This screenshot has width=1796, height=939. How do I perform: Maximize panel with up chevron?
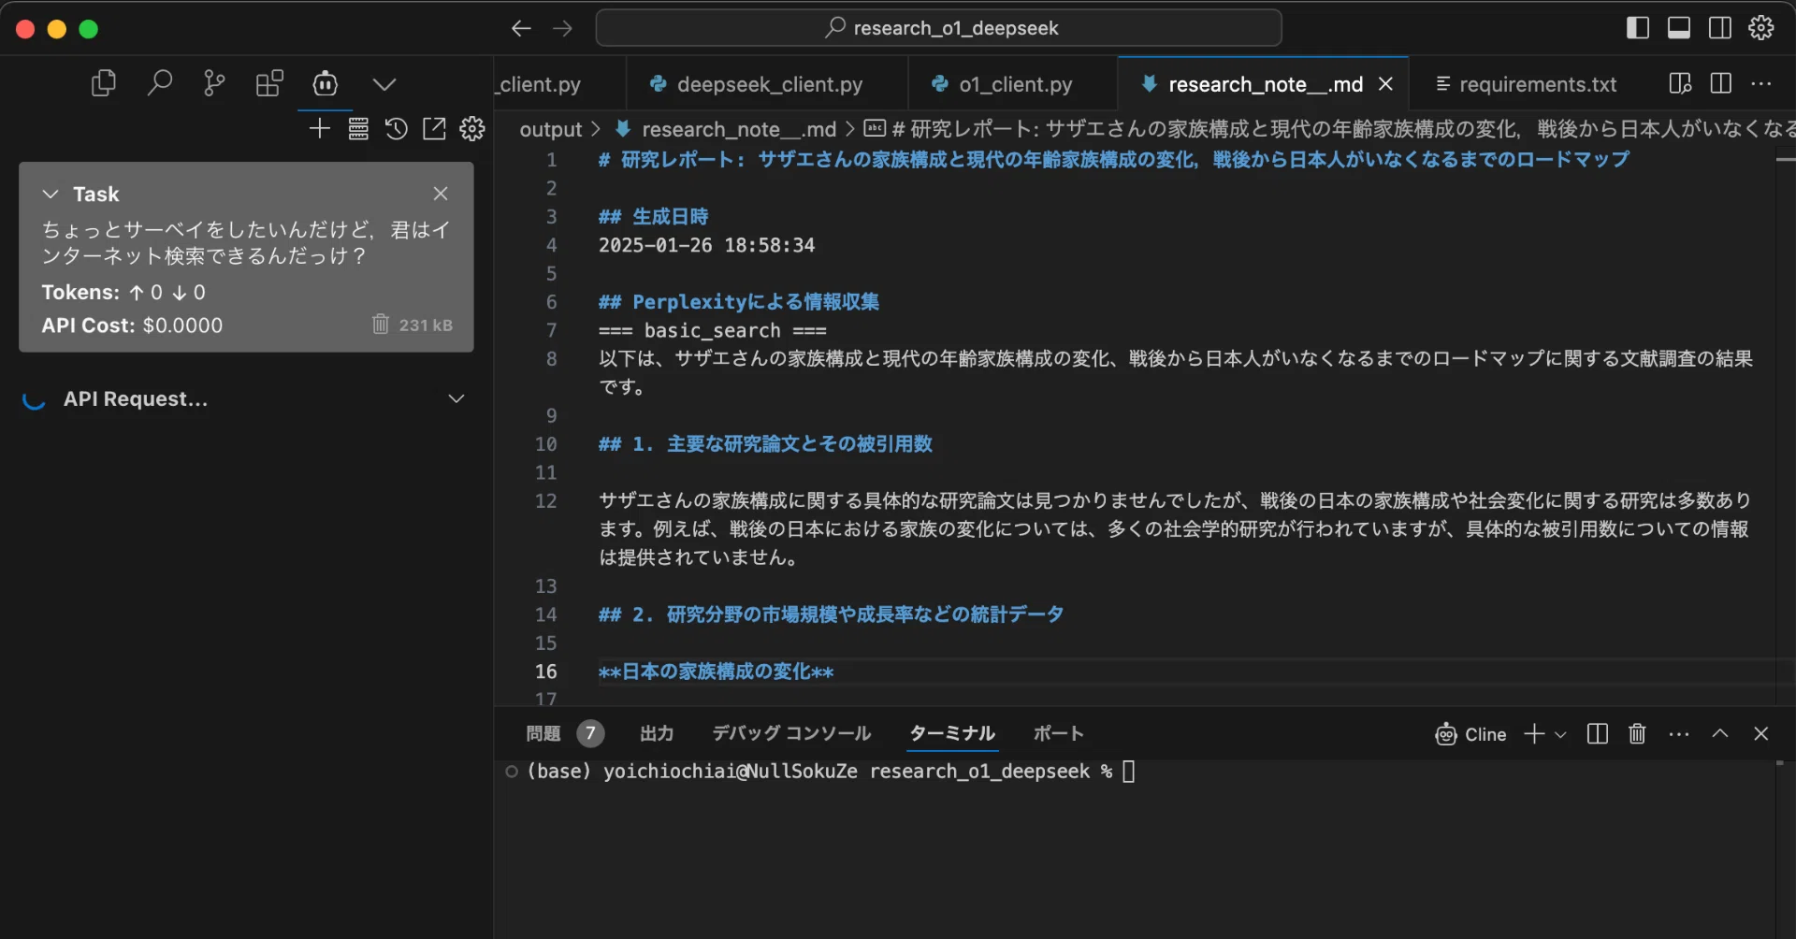click(x=1720, y=734)
